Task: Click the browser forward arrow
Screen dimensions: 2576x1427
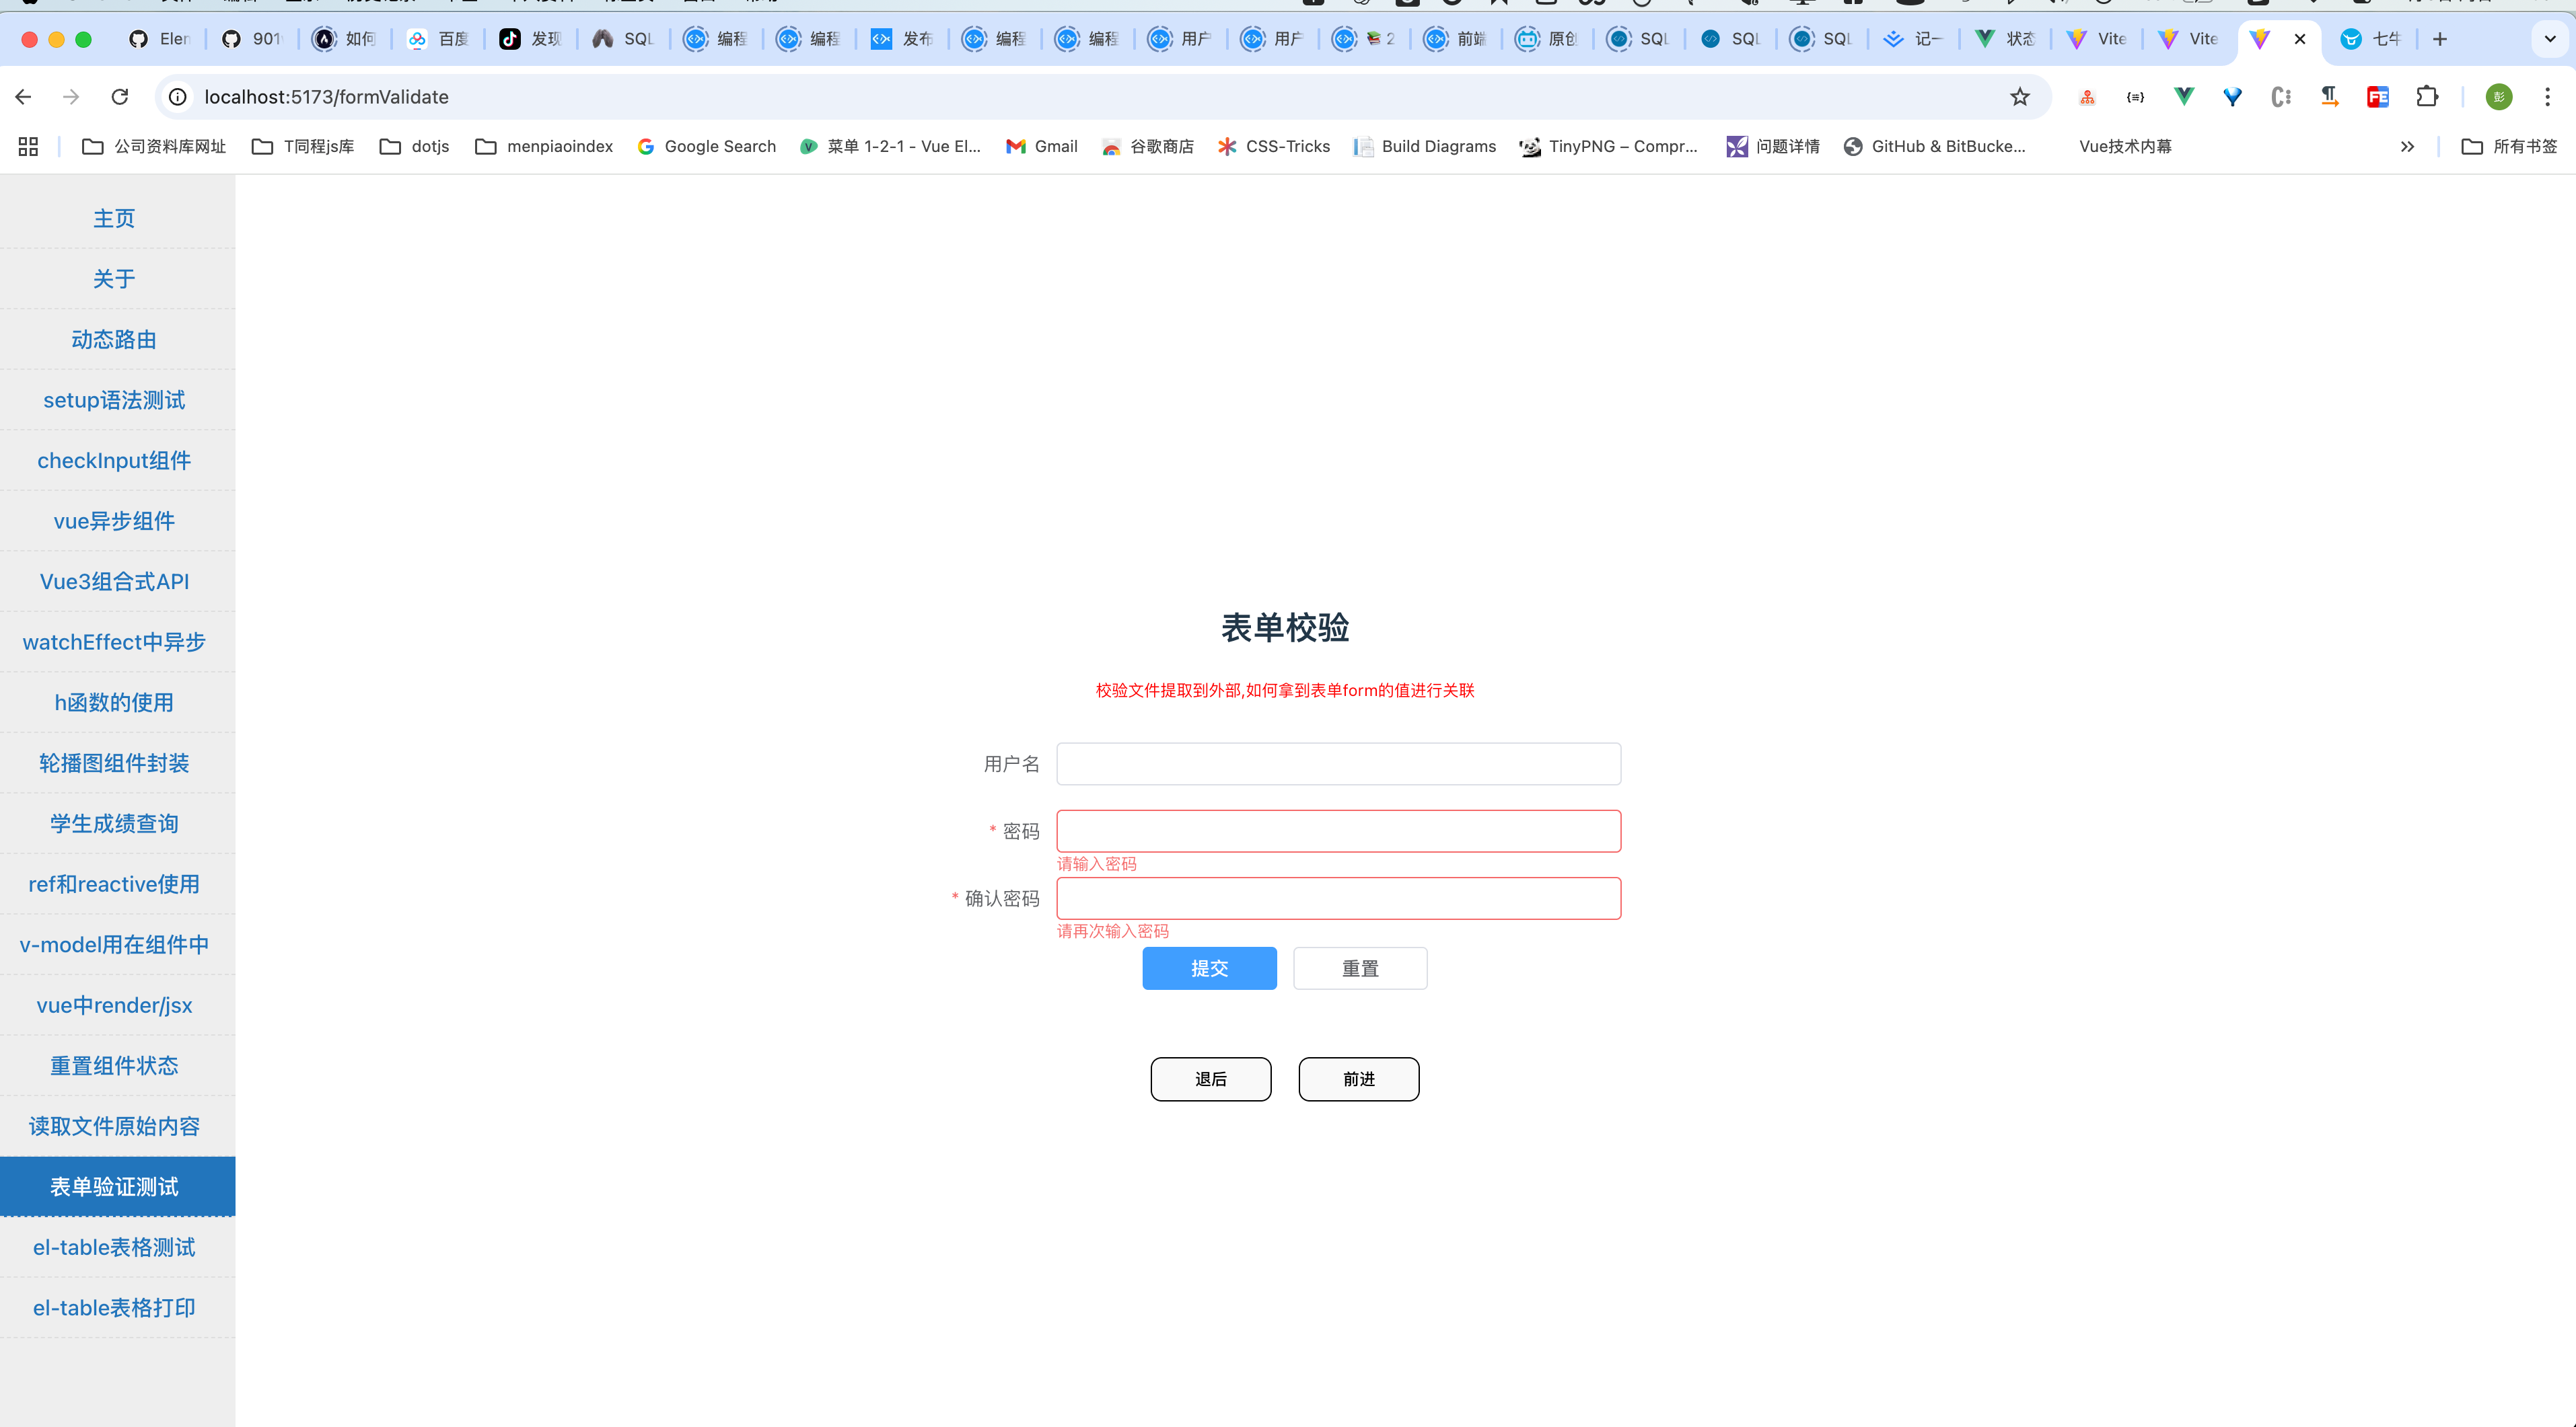Action: pos(71,97)
